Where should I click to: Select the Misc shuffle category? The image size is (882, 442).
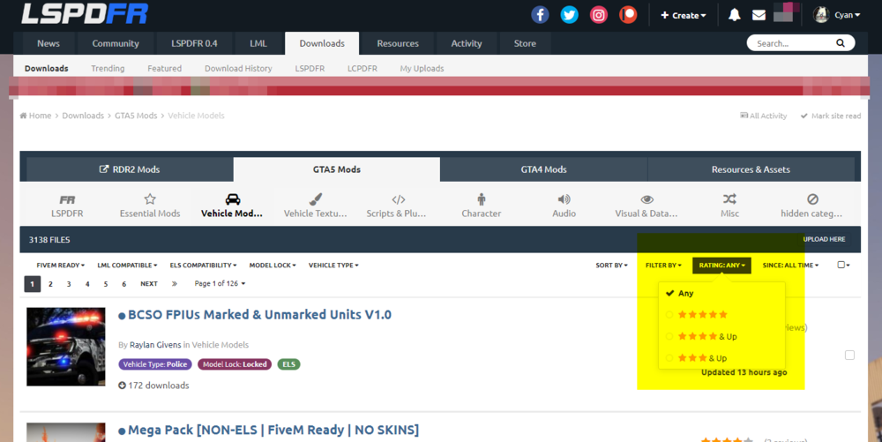(x=729, y=206)
